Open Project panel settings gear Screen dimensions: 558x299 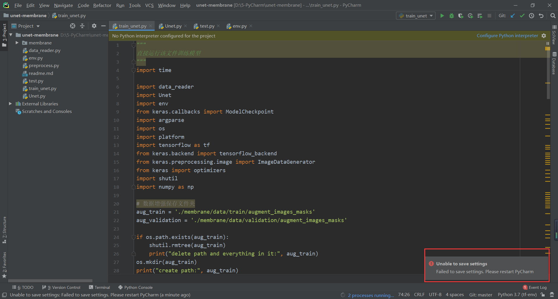tap(94, 26)
